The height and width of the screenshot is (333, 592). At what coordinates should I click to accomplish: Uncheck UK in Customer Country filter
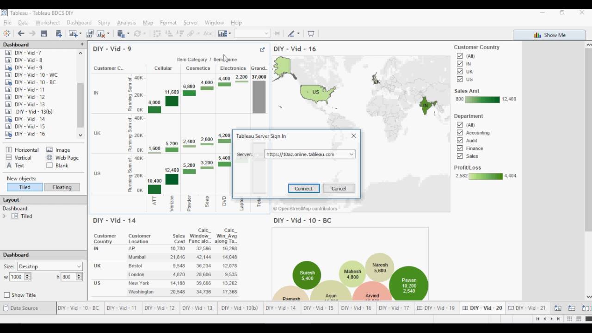(460, 72)
